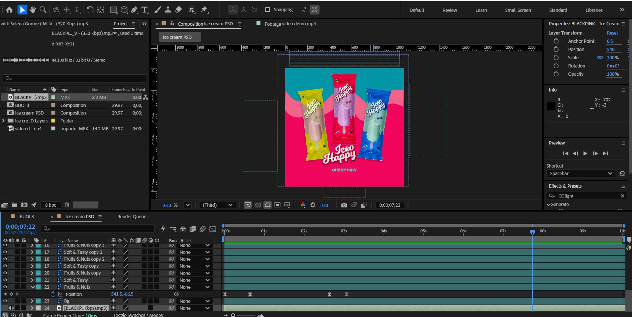Image resolution: width=632 pixels, height=317 pixels.
Task: Toggle Position stopwatch on Fruits & Nuts
Action: click(x=53, y=294)
